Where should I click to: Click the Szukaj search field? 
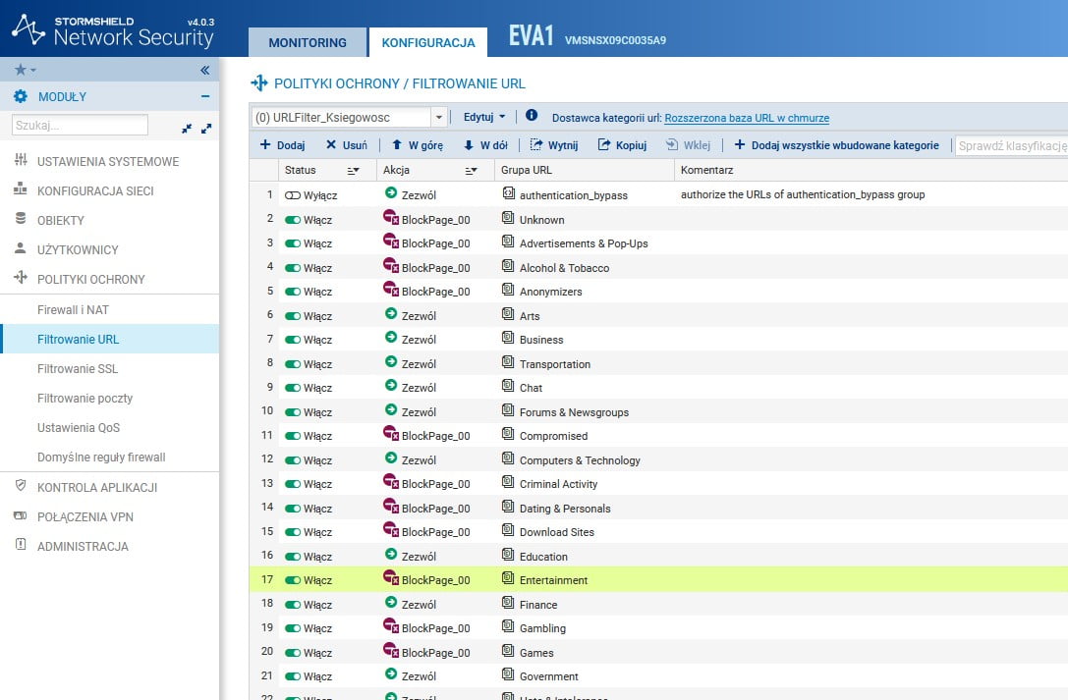[x=80, y=125]
